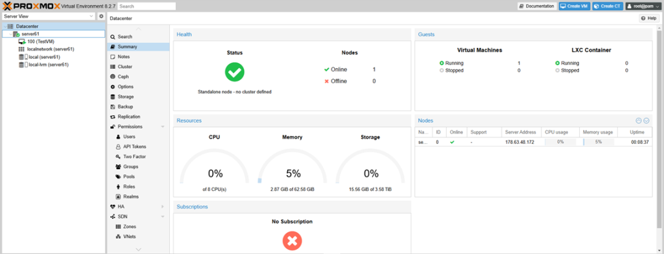The width and height of the screenshot is (664, 254).
Task: Click the menu scroll-down chevron
Action: [x=138, y=249]
